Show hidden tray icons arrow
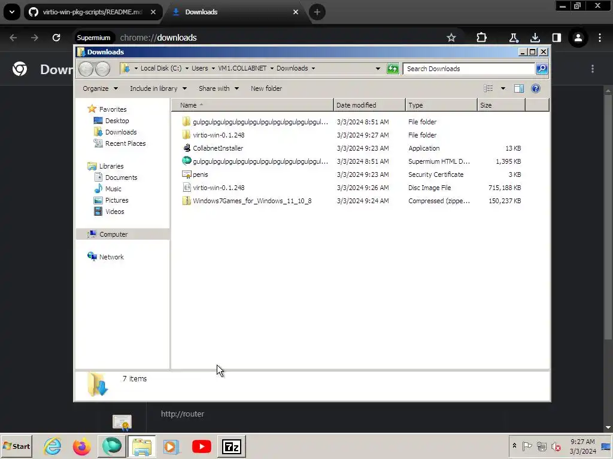Viewport: 613px width, 459px height. (514, 446)
